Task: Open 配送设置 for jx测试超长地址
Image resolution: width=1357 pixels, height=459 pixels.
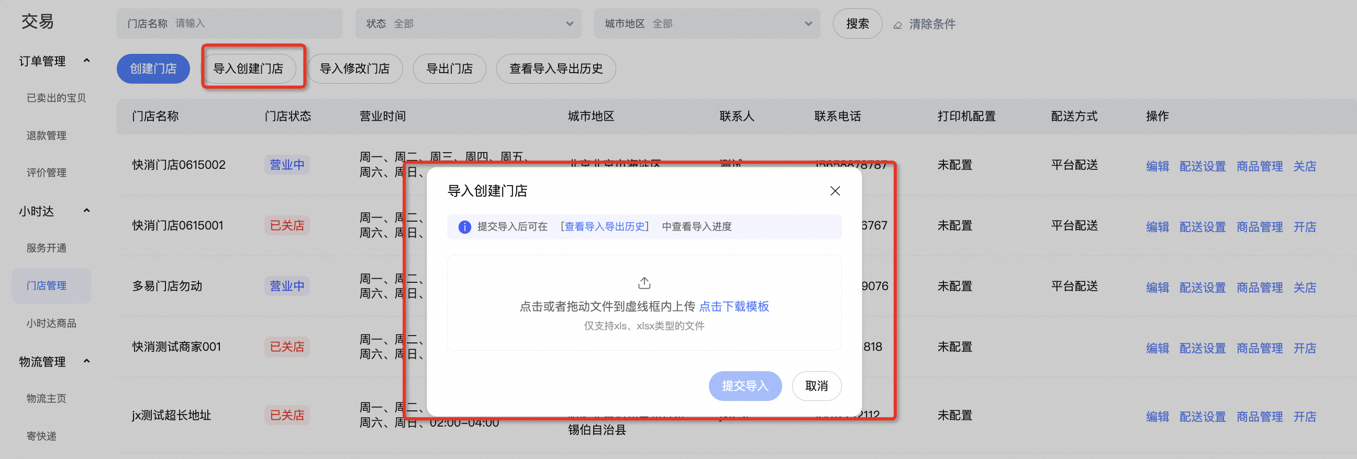Action: (1202, 417)
